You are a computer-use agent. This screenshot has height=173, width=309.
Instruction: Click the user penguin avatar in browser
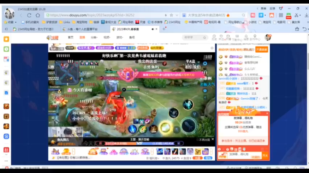click(x=9, y=13)
